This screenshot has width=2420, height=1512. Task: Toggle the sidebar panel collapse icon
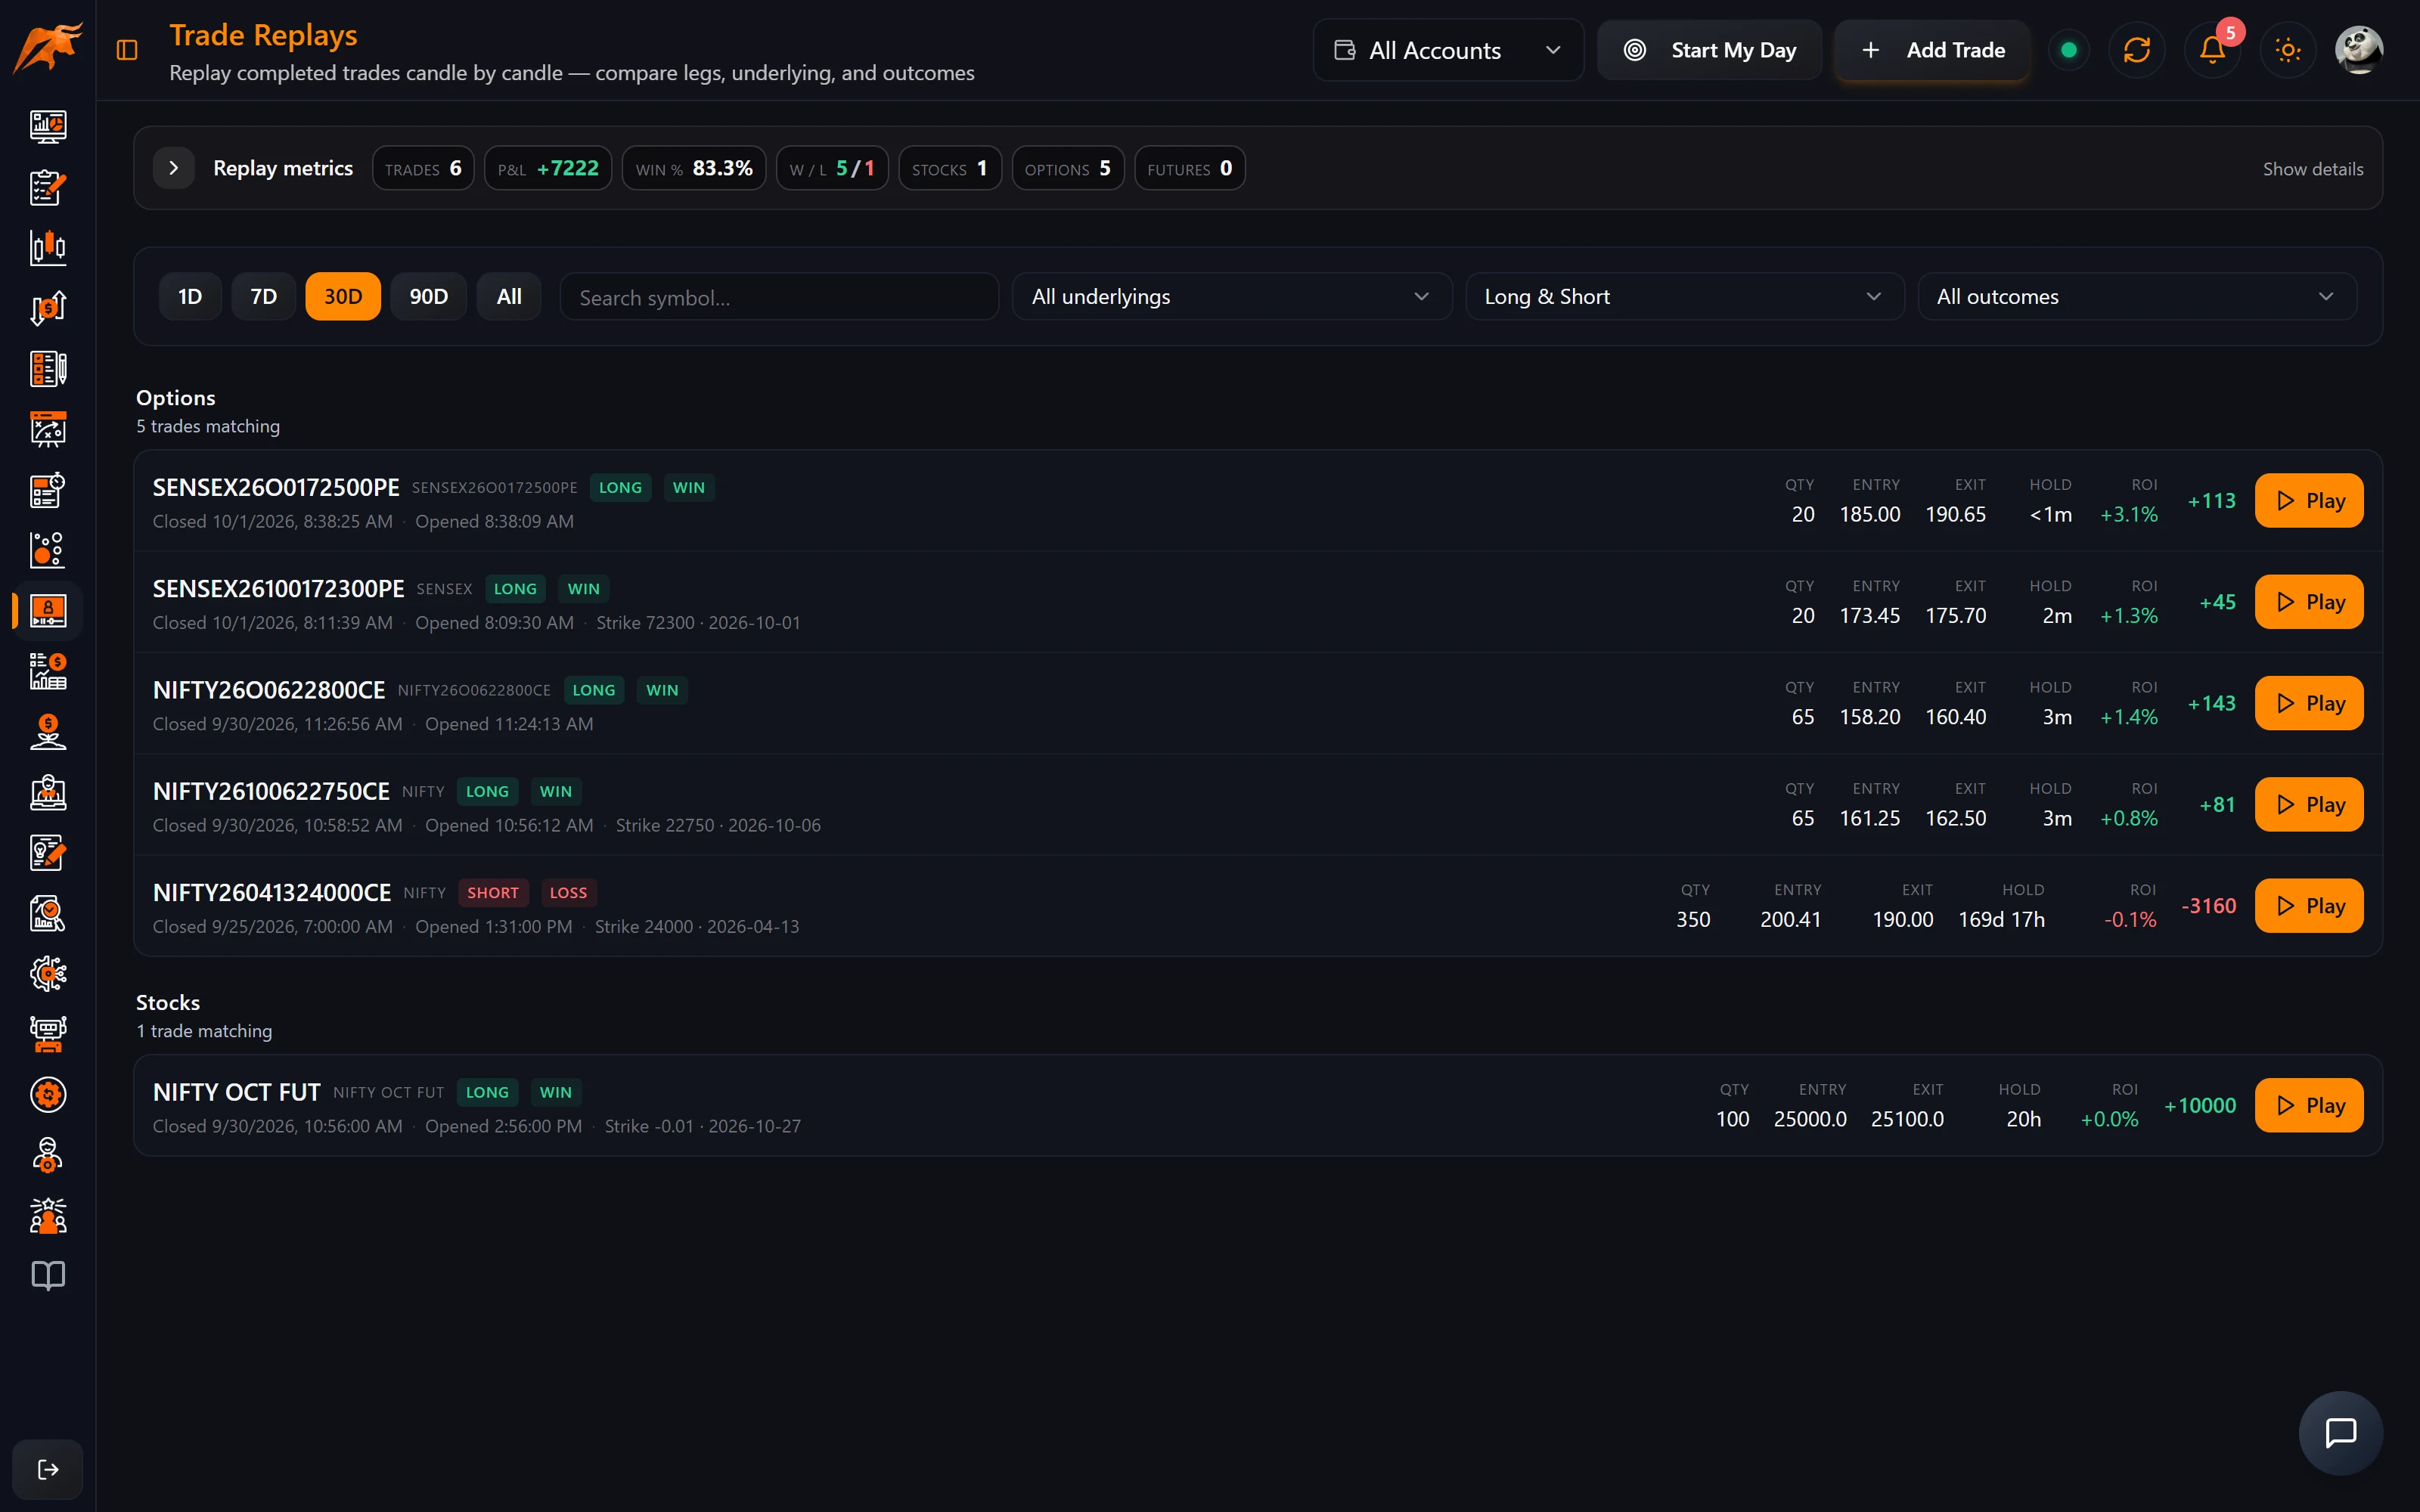[x=127, y=50]
